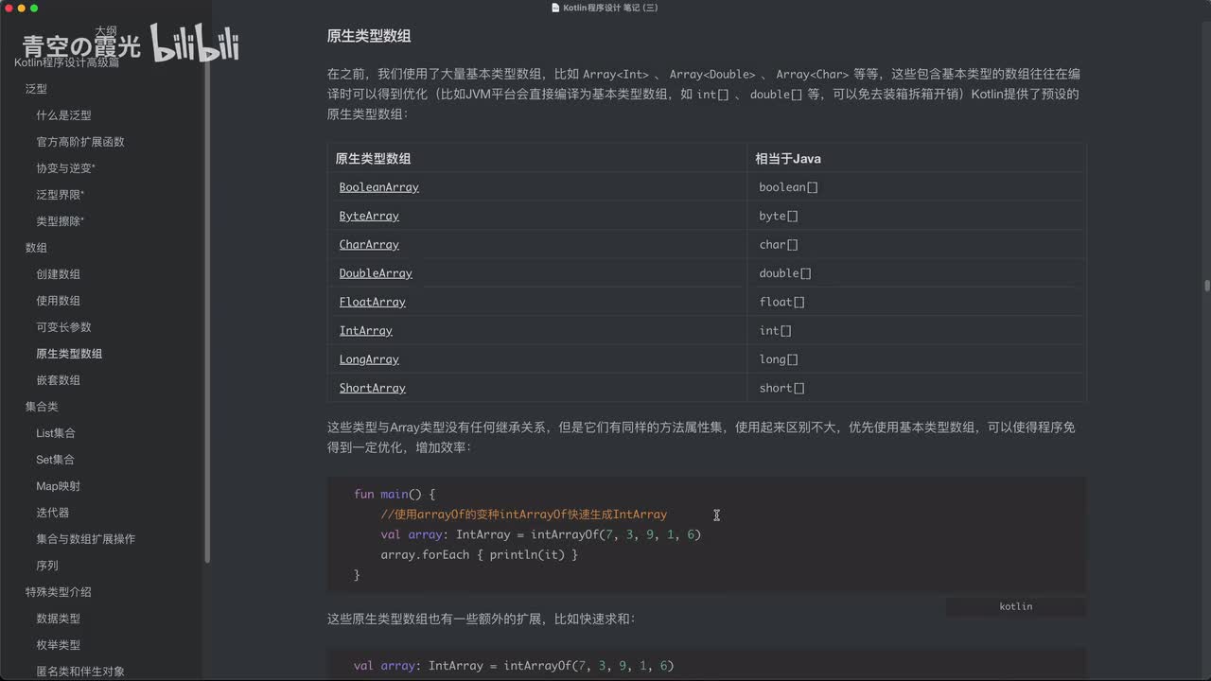
Task: Click code line fun main() {
Action: (395, 494)
